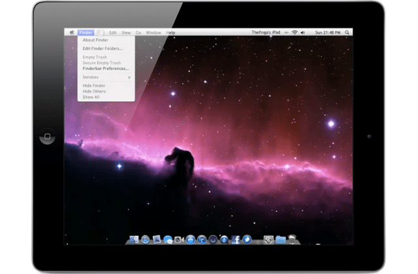
Task: Open System Preferences gear dock icon
Action: pos(268,240)
